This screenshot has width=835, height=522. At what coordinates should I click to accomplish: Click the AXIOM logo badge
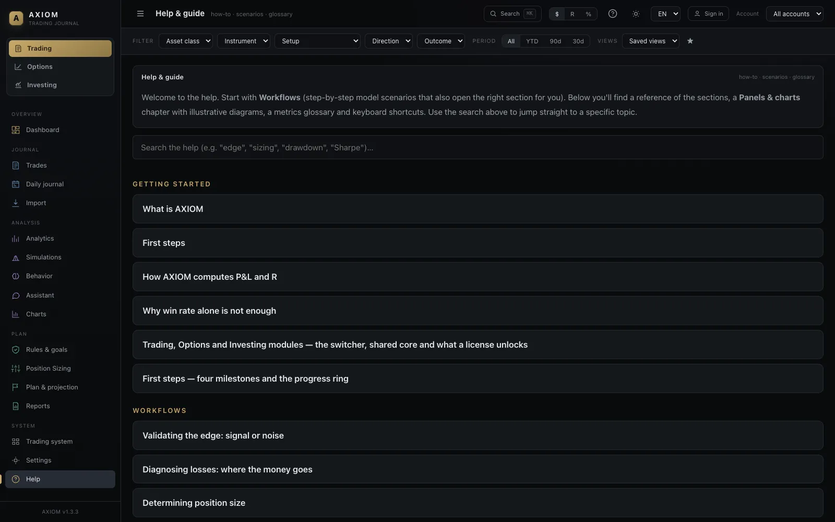16,18
